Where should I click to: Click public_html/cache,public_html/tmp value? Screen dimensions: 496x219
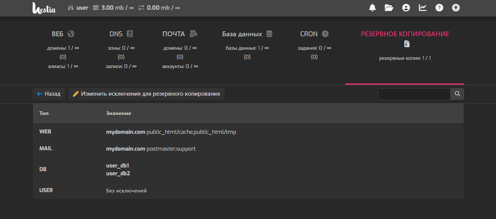pos(191,132)
